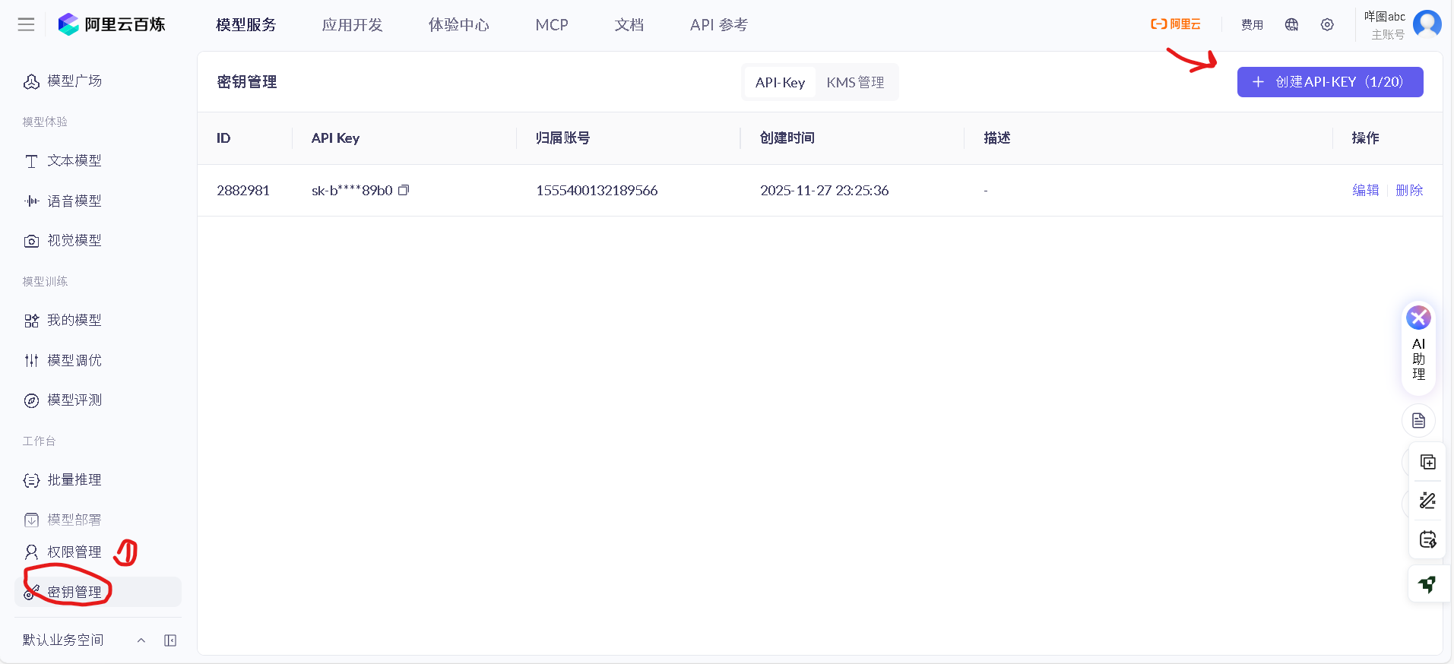Screen dimensions: 1454x664
Task: Click the 模型部署 download-box icon
Action: click(31, 520)
